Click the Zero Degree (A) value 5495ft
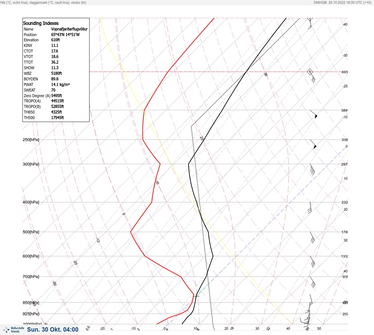The width and height of the screenshot is (374, 335). [x=57, y=96]
